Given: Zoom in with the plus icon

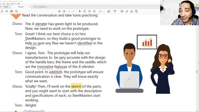Looking at the screenshot, I should tap(94, 11).
